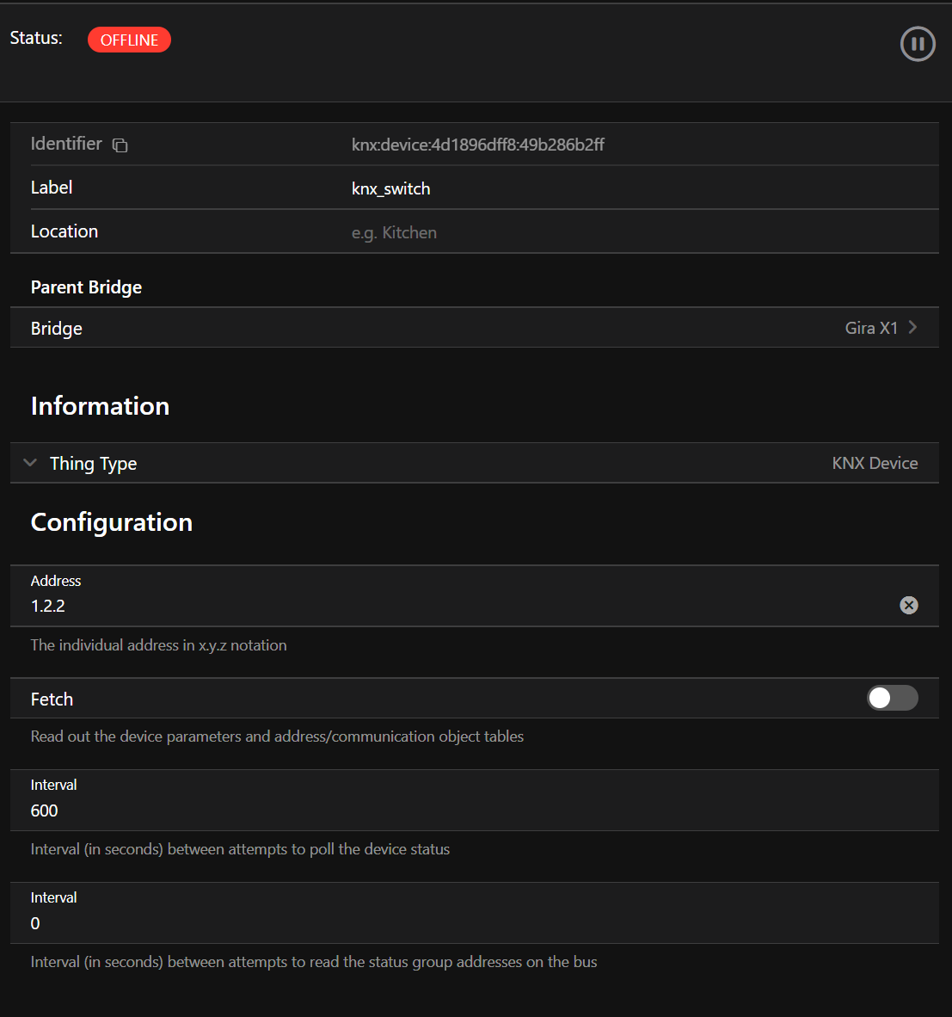
Task: Focus the Location field placeholder 'e.g. Kitchen'
Action: point(394,232)
